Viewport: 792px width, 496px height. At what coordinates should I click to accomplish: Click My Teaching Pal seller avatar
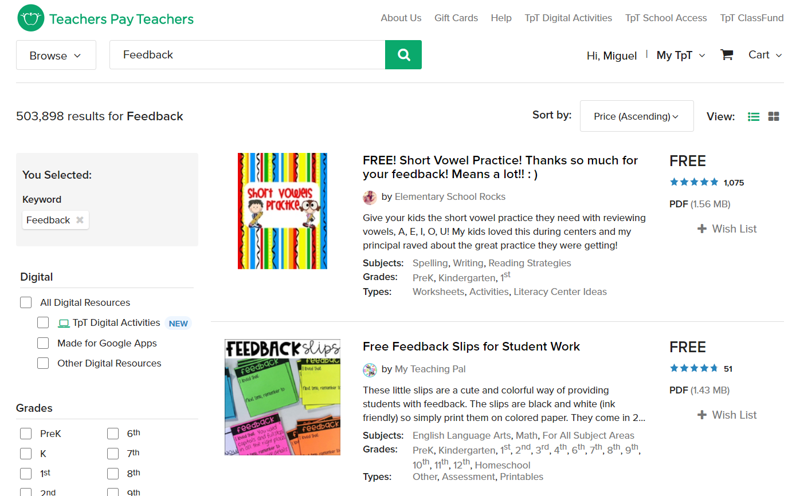[370, 369]
